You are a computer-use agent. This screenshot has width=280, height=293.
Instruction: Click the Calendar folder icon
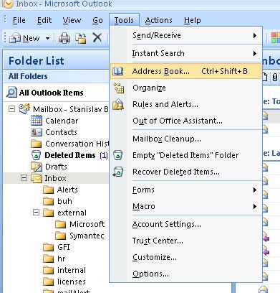(x=37, y=121)
